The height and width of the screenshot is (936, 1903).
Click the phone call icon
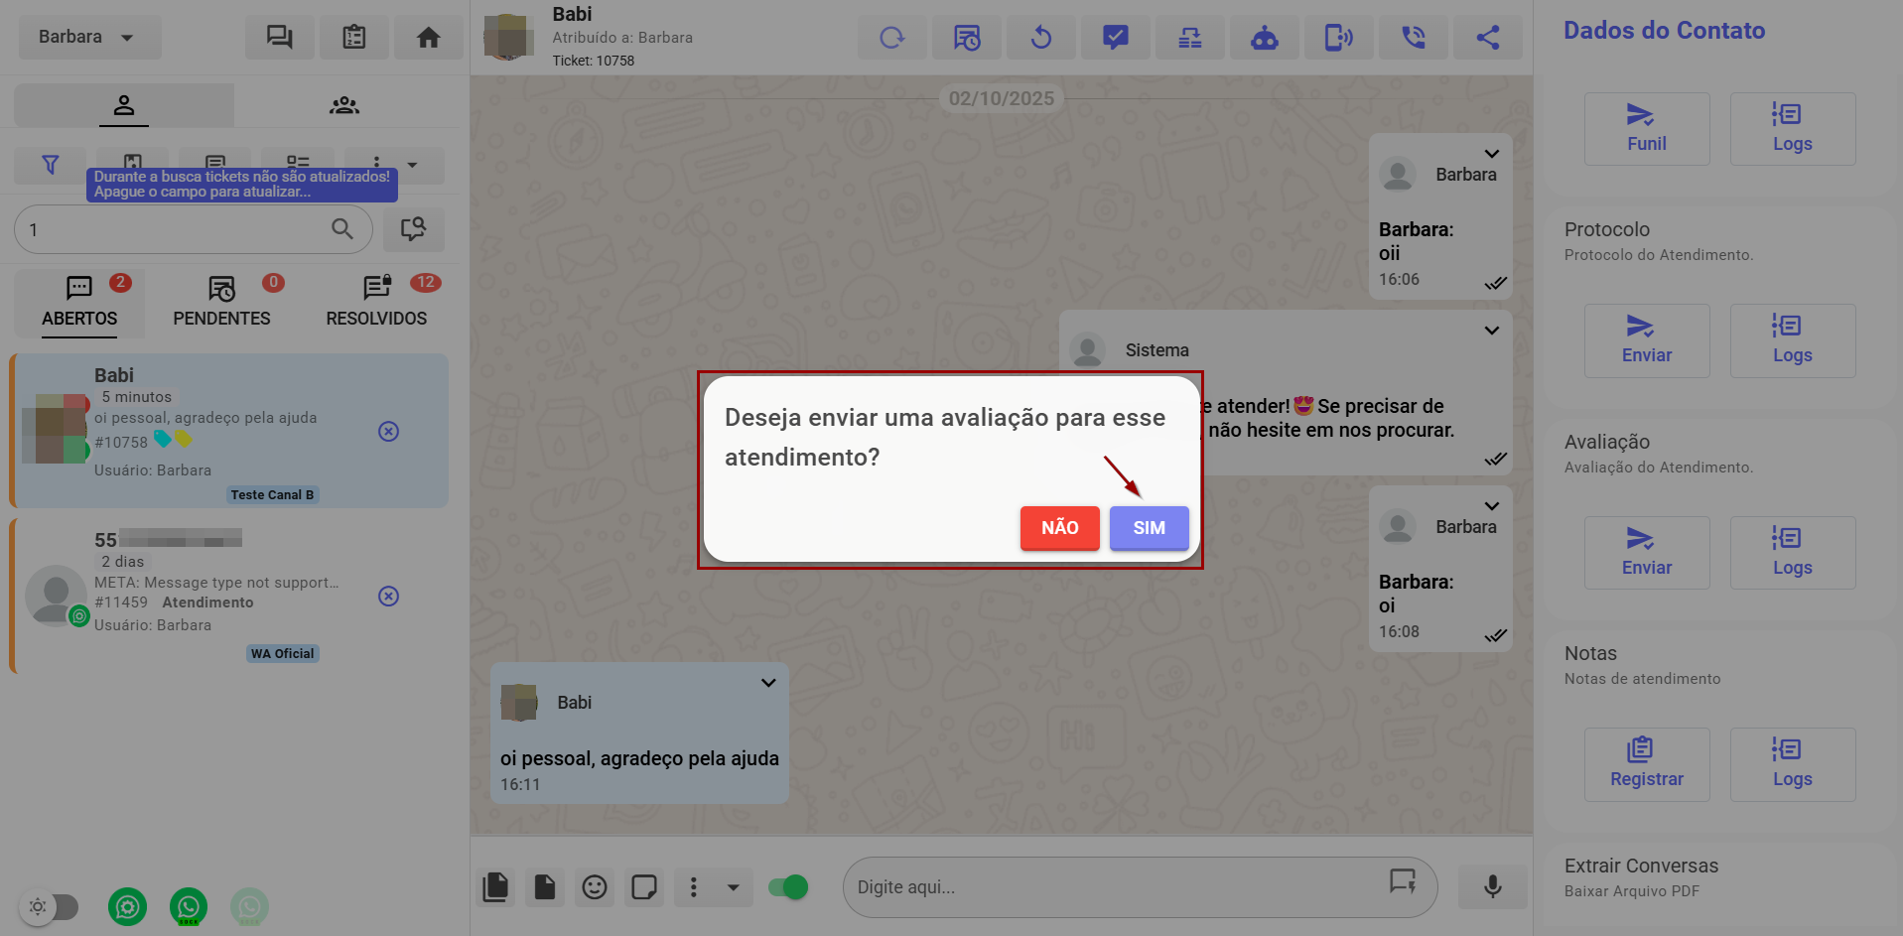coord(1413,38)
